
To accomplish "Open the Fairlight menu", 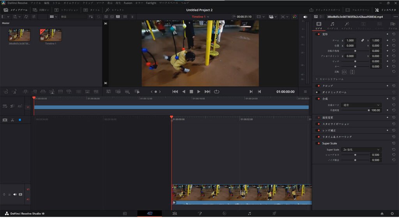I will (x=151, y=3).
